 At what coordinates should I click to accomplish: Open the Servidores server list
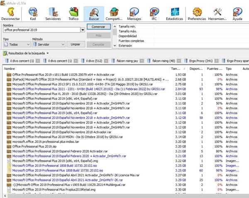point(52,14)
